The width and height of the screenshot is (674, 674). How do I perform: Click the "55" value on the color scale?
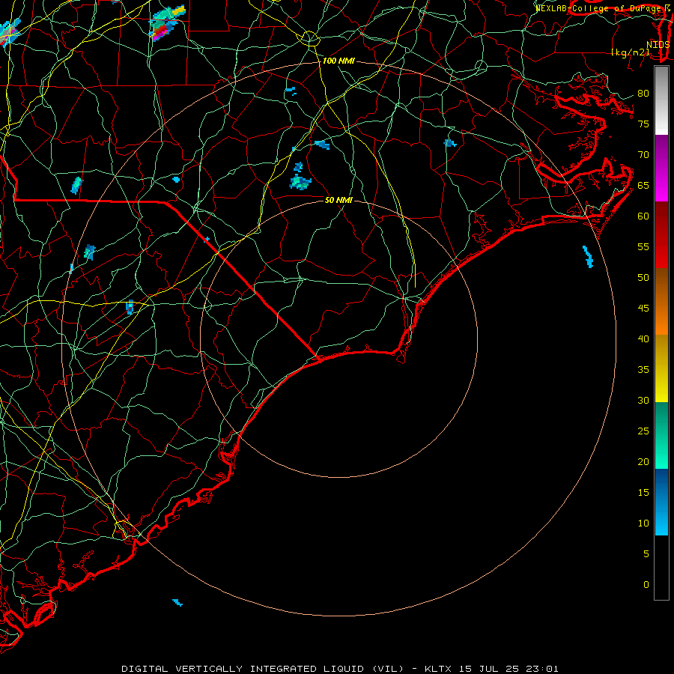643,246
